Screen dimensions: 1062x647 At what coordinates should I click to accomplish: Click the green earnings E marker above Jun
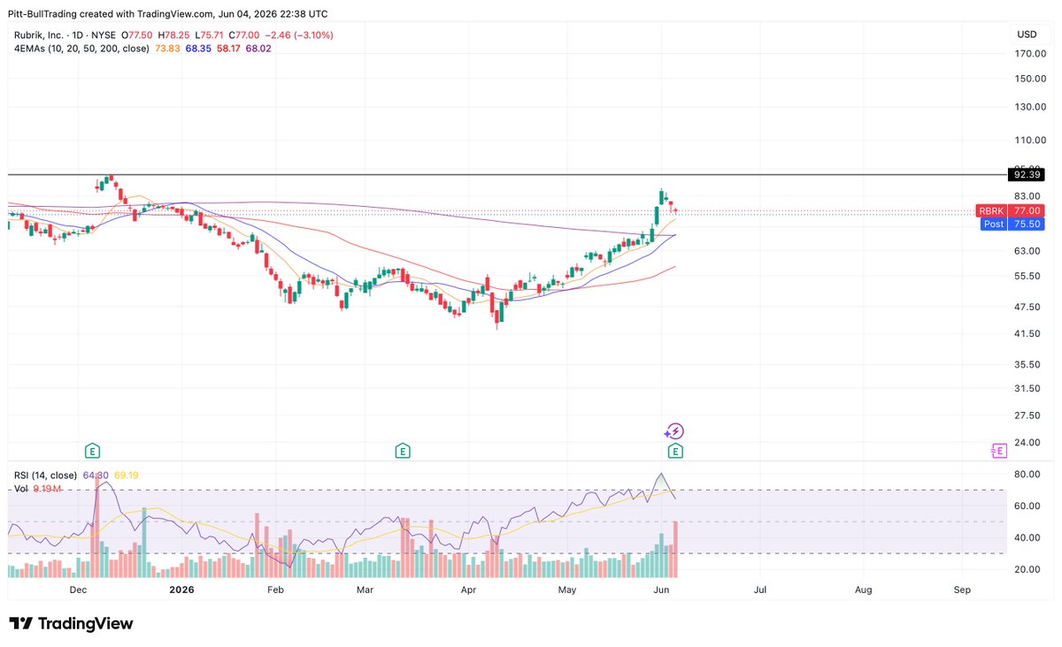point(675,451)
